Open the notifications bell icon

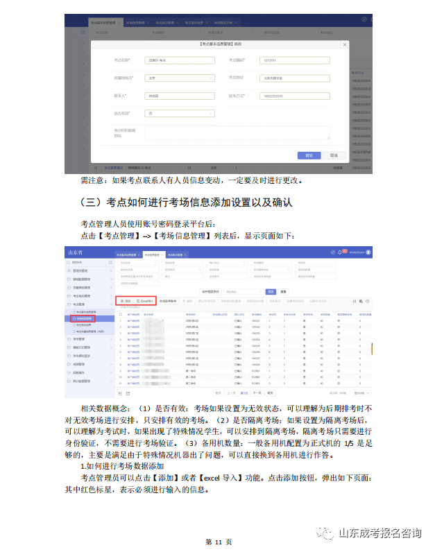(340, 252)
